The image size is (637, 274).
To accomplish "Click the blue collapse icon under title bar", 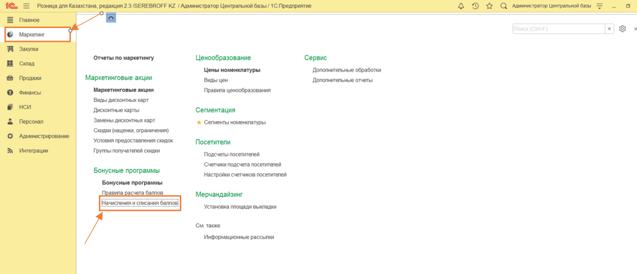I will pyautogui.click(x=111, y=17).
